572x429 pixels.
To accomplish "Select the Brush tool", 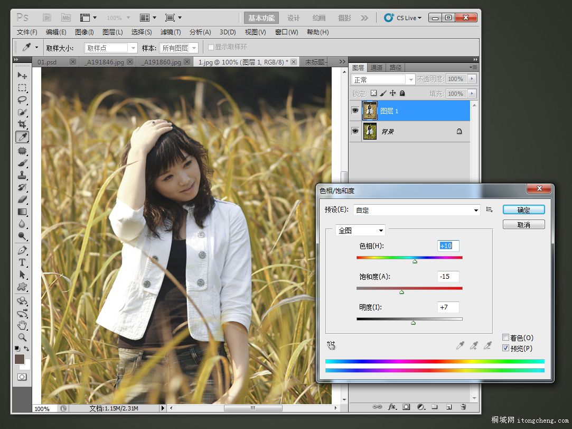I will point(22,163).
